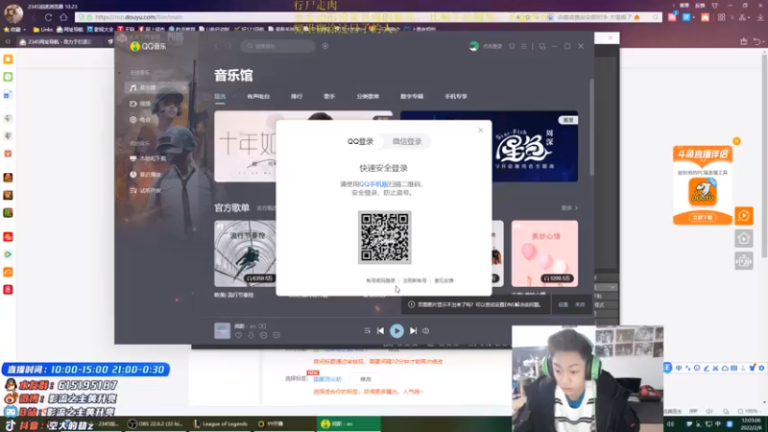Switch to 微信登录 tab in login dialog

[406, 141]
